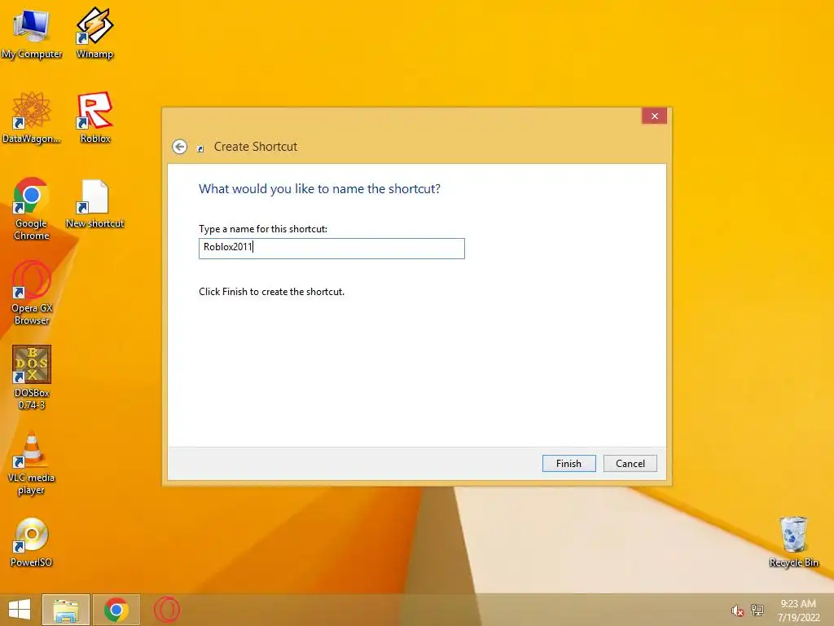Screen dimensions: 834x626
Task: Open the Windows Start button
Action: [x=20, y=610]
